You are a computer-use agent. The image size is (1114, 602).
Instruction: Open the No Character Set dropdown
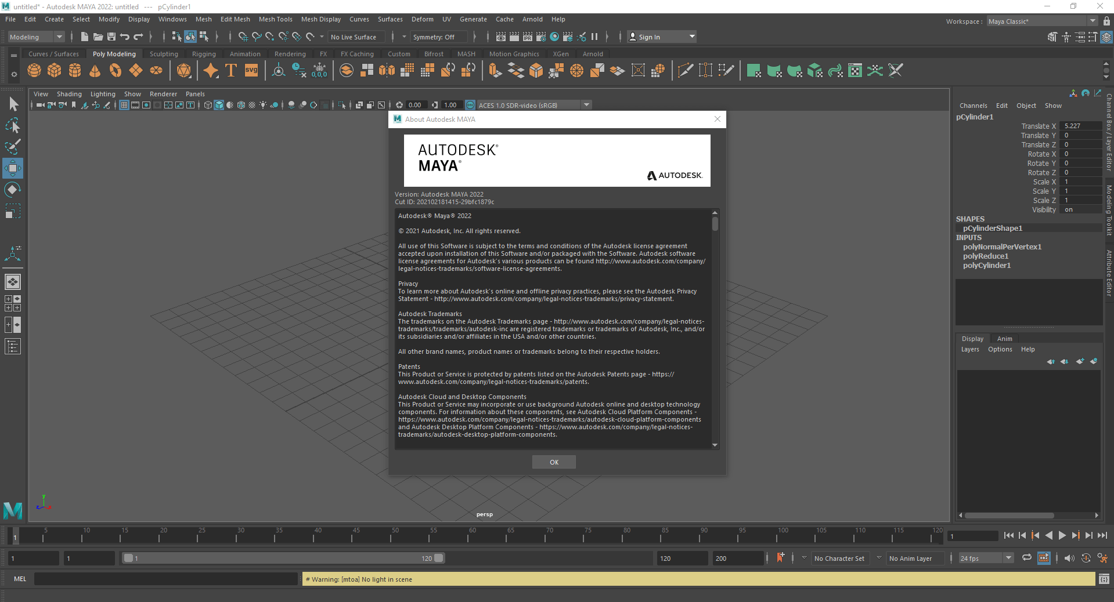839,559
